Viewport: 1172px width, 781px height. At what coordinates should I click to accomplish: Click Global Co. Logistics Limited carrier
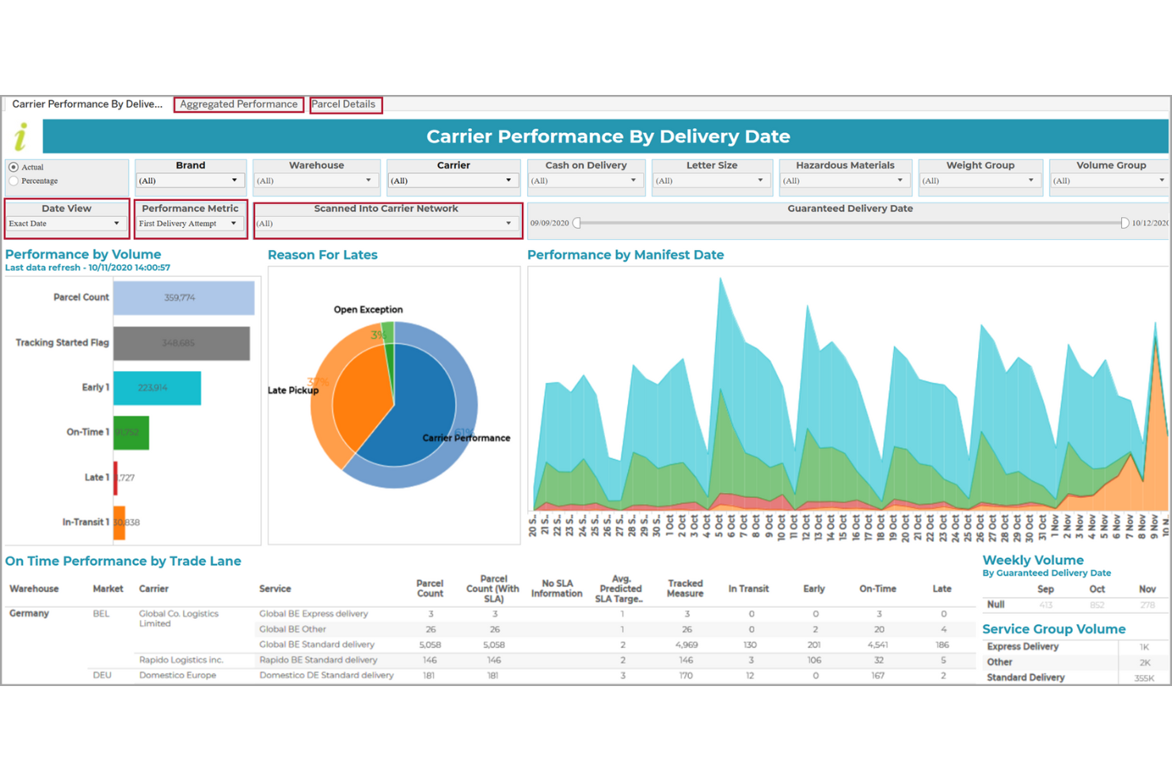pyautogui.click(x=178, y=619)
